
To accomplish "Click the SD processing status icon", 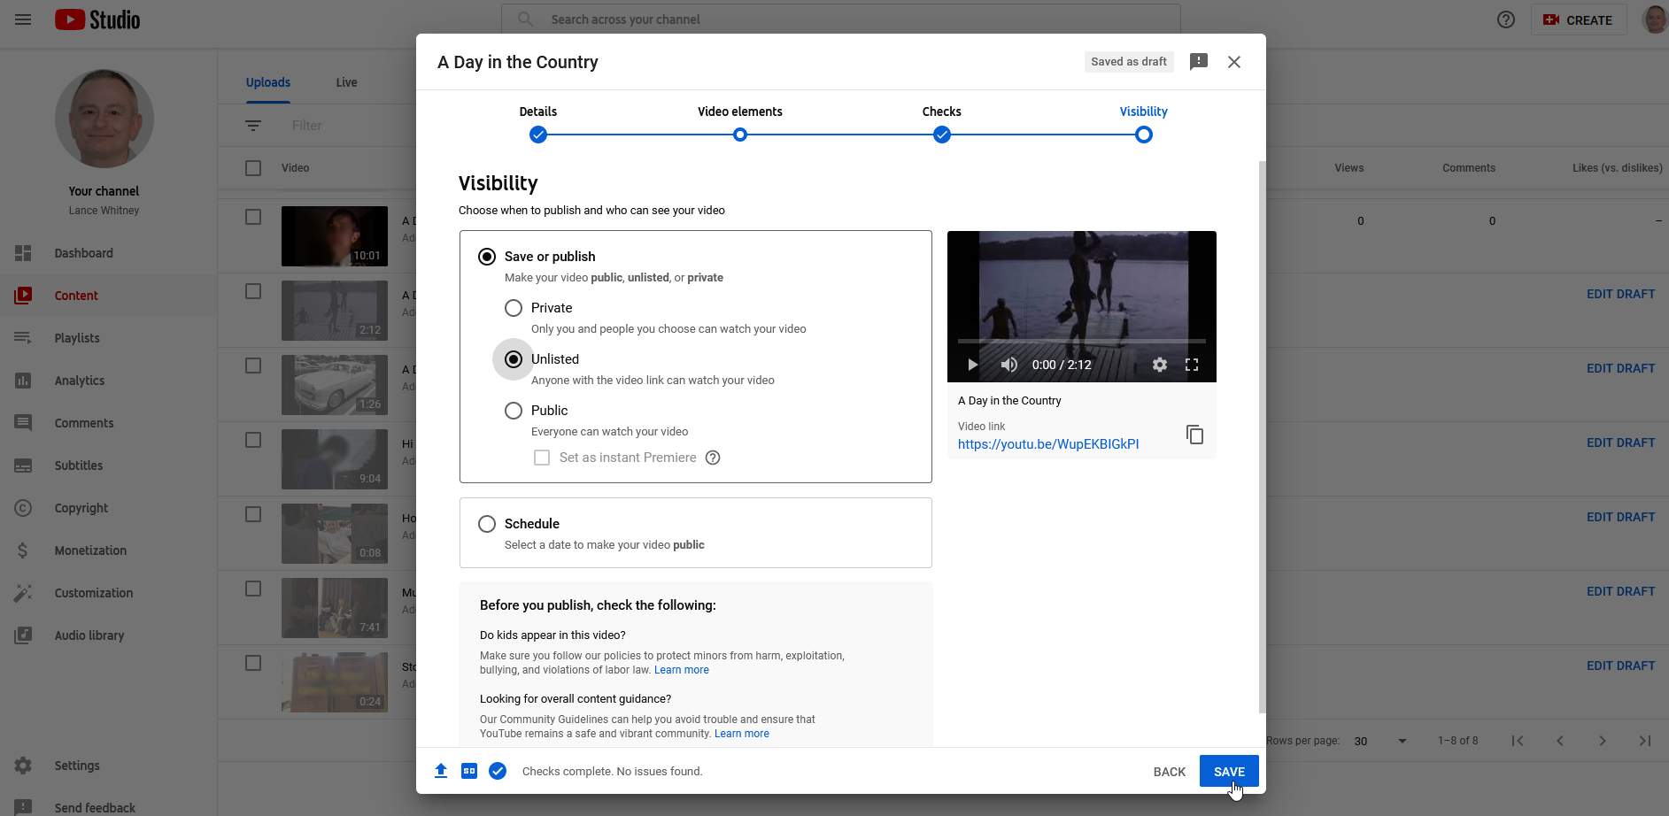I will [469, 771].
